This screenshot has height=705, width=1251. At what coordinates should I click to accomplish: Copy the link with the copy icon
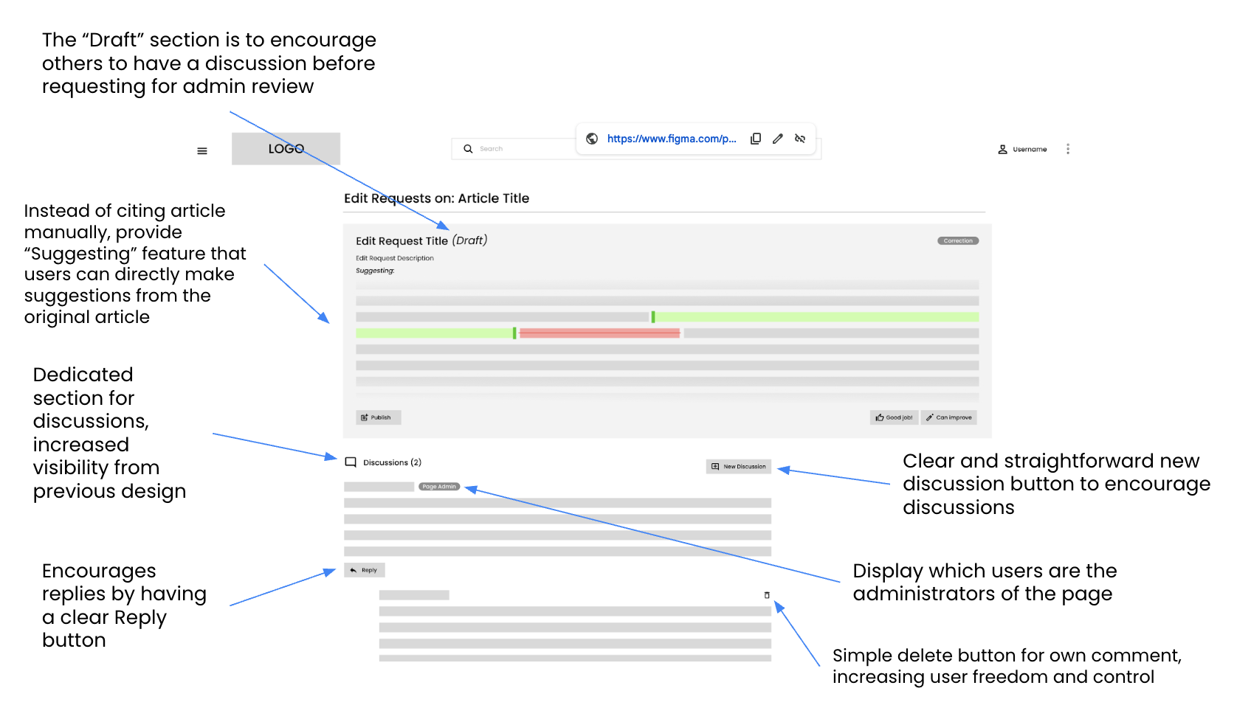(756, 139)
